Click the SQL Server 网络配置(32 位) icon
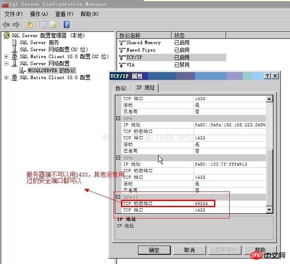The width and height of the screenshot is (290, 264). coord(14,49)
